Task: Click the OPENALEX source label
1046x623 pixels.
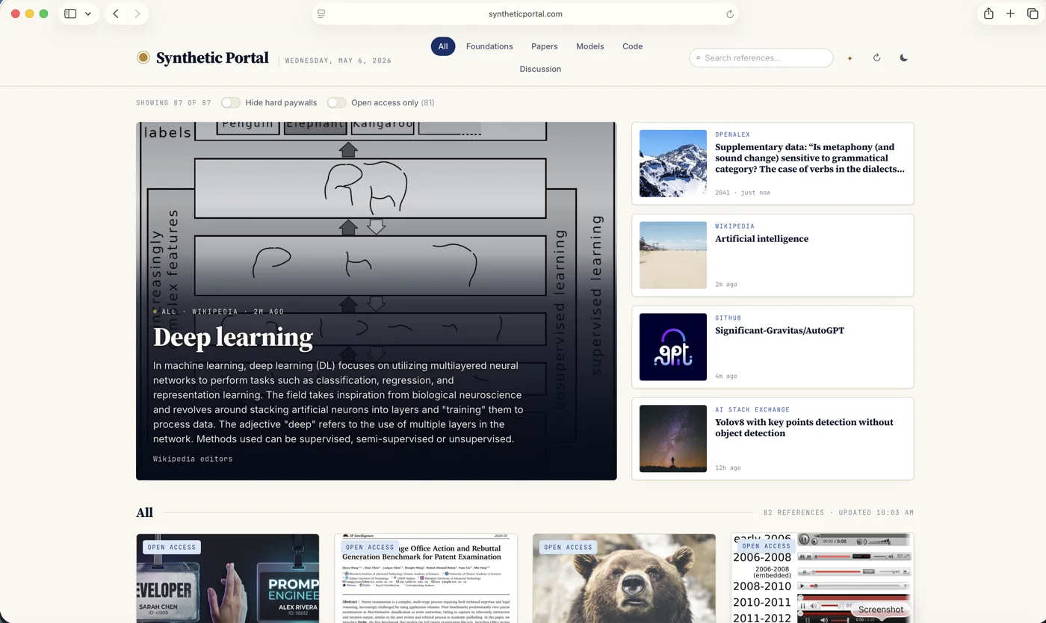Action: coord(732,134)
